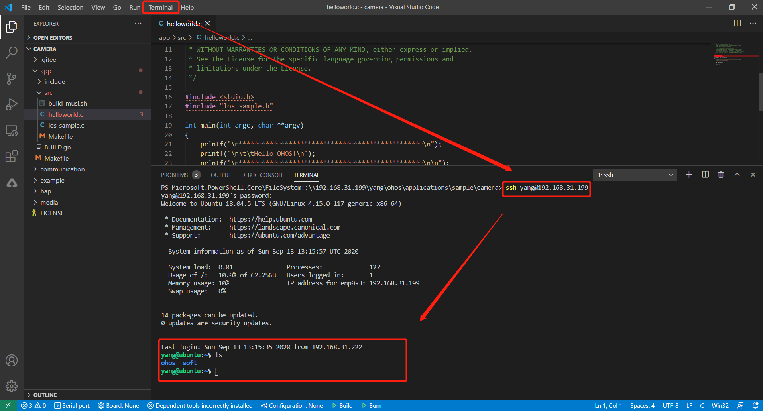Open the Remote Explorer view

click(x=12, y=131)
